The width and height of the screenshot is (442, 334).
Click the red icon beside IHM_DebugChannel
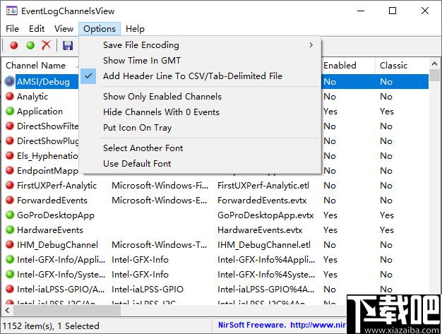coord(10,244)
